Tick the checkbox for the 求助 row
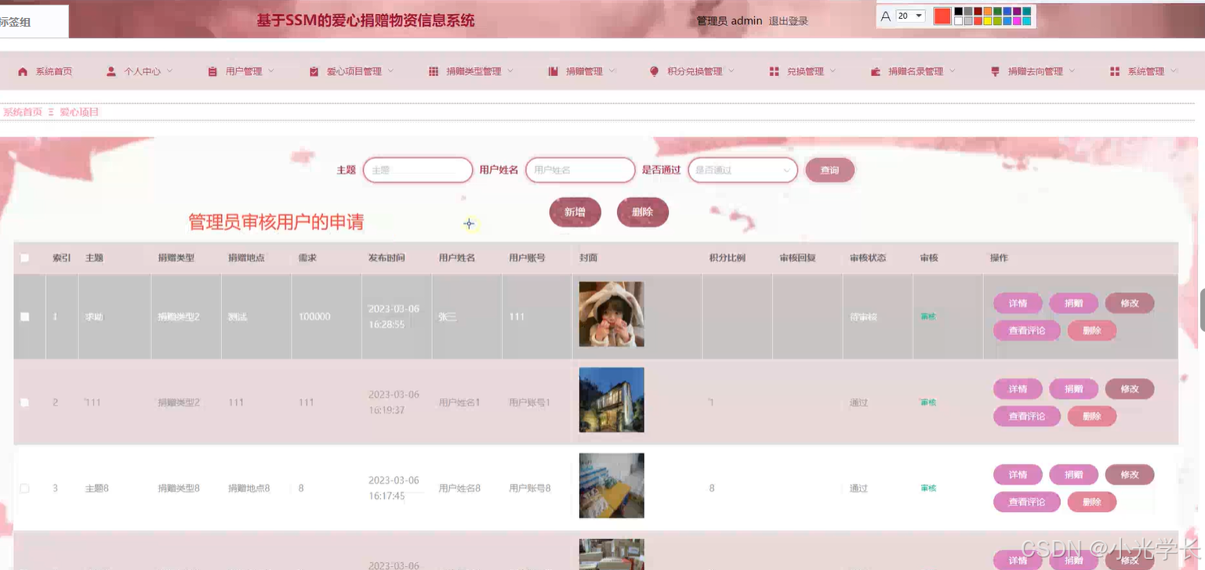 click(25, 317)
